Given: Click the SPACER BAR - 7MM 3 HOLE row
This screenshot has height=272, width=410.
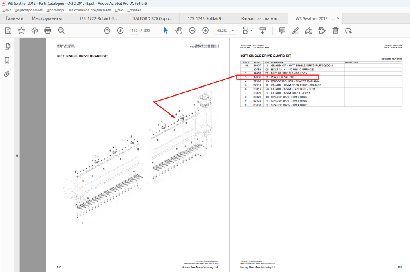Looking at the screenshot, I should tap(321, 101).
